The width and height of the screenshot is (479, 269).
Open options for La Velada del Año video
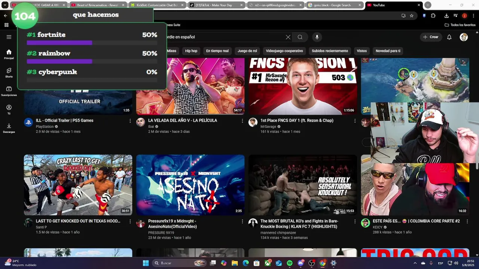pos(242,121)
